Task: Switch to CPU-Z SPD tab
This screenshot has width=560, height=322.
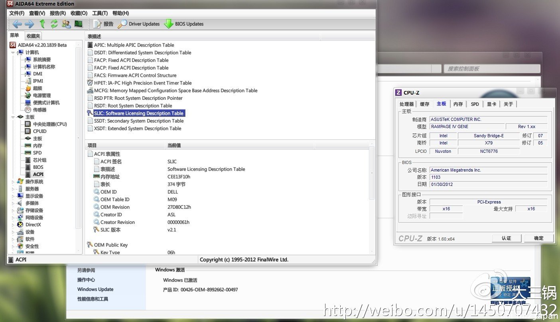Action: [475, 104]
